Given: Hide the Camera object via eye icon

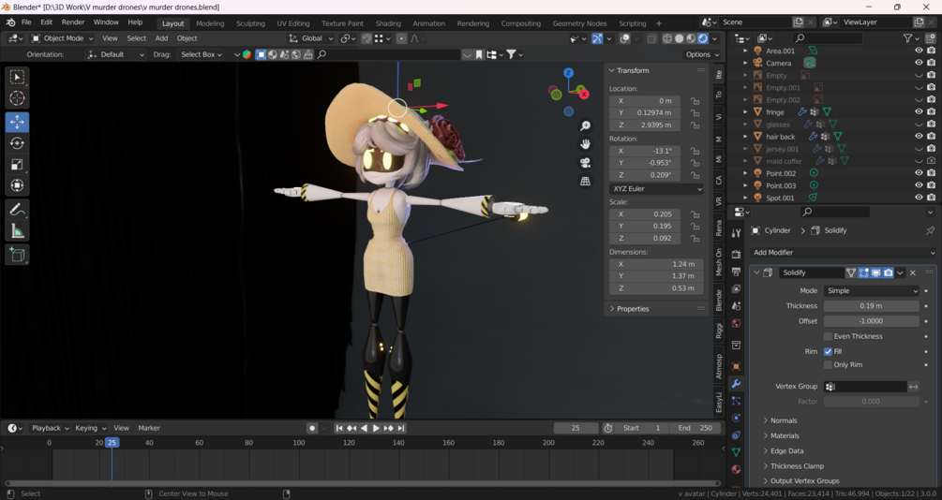Looking at the screenshot, I should 919,63.
